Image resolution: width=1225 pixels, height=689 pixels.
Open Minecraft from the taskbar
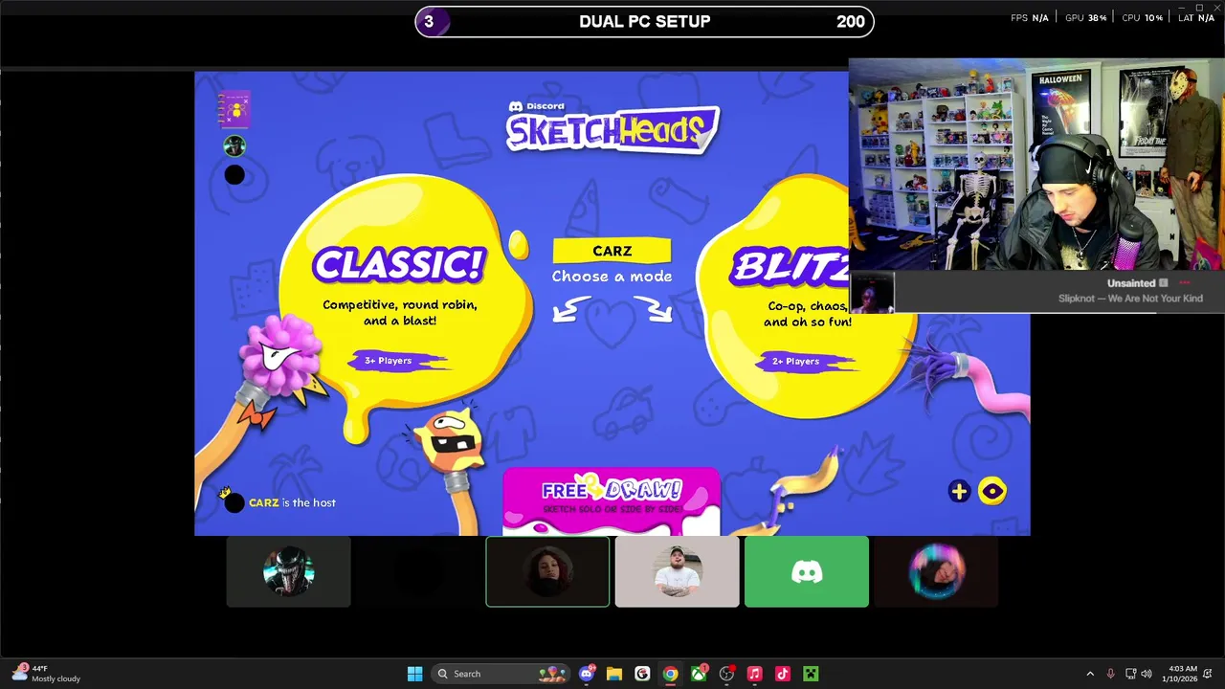click(811, 674)
